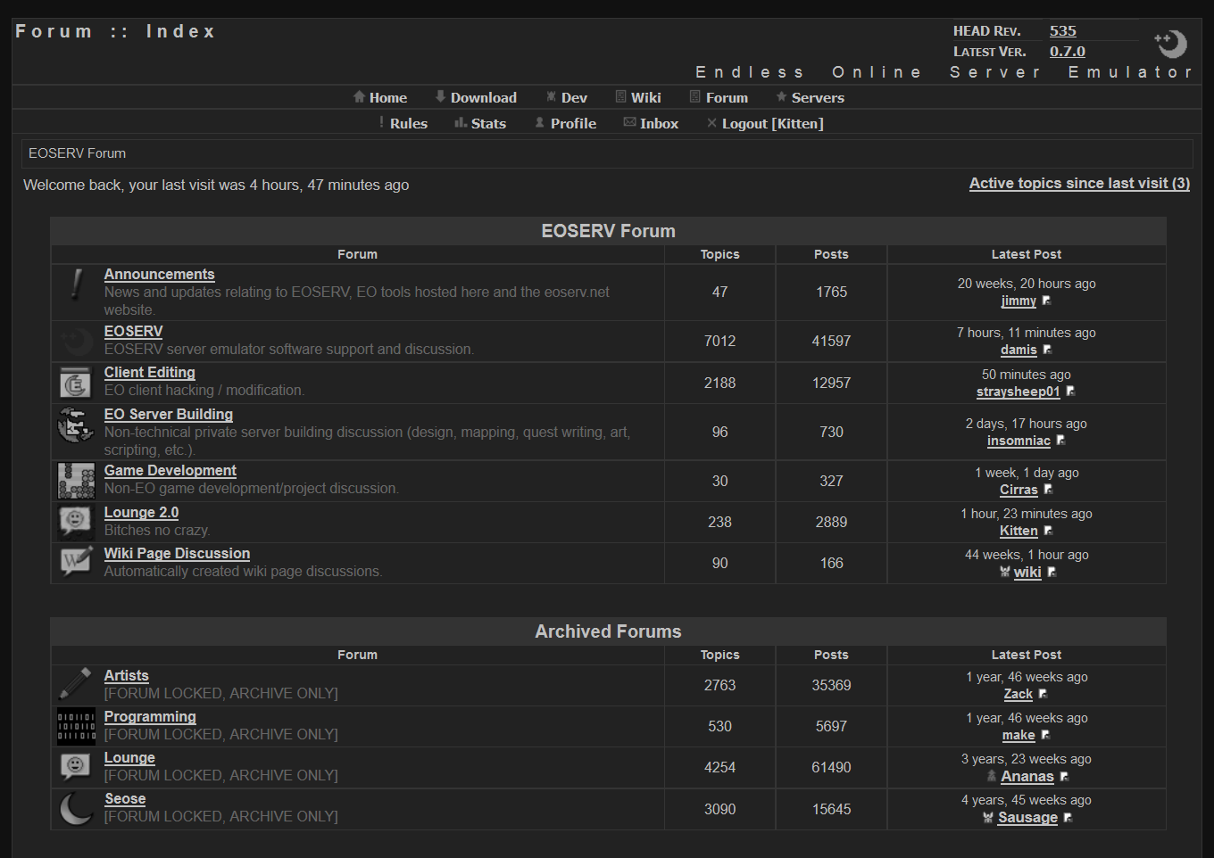The image size is (1214, 858).
Task: Open the Wiki navigation item
Action: pyautogui.click(x=645, y=97)
